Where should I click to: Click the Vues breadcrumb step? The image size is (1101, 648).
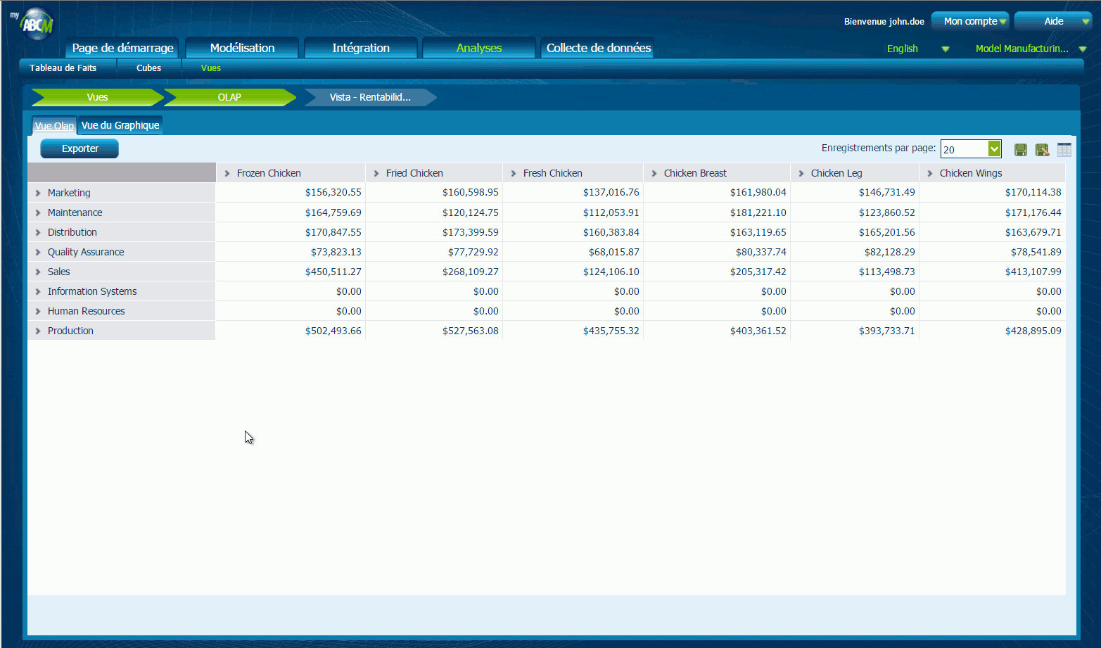coord(97,97)
